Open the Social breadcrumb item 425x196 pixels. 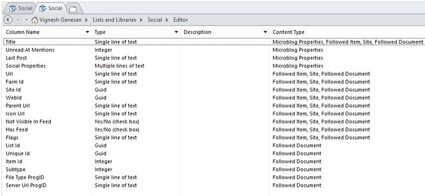(x=155, y=20)
